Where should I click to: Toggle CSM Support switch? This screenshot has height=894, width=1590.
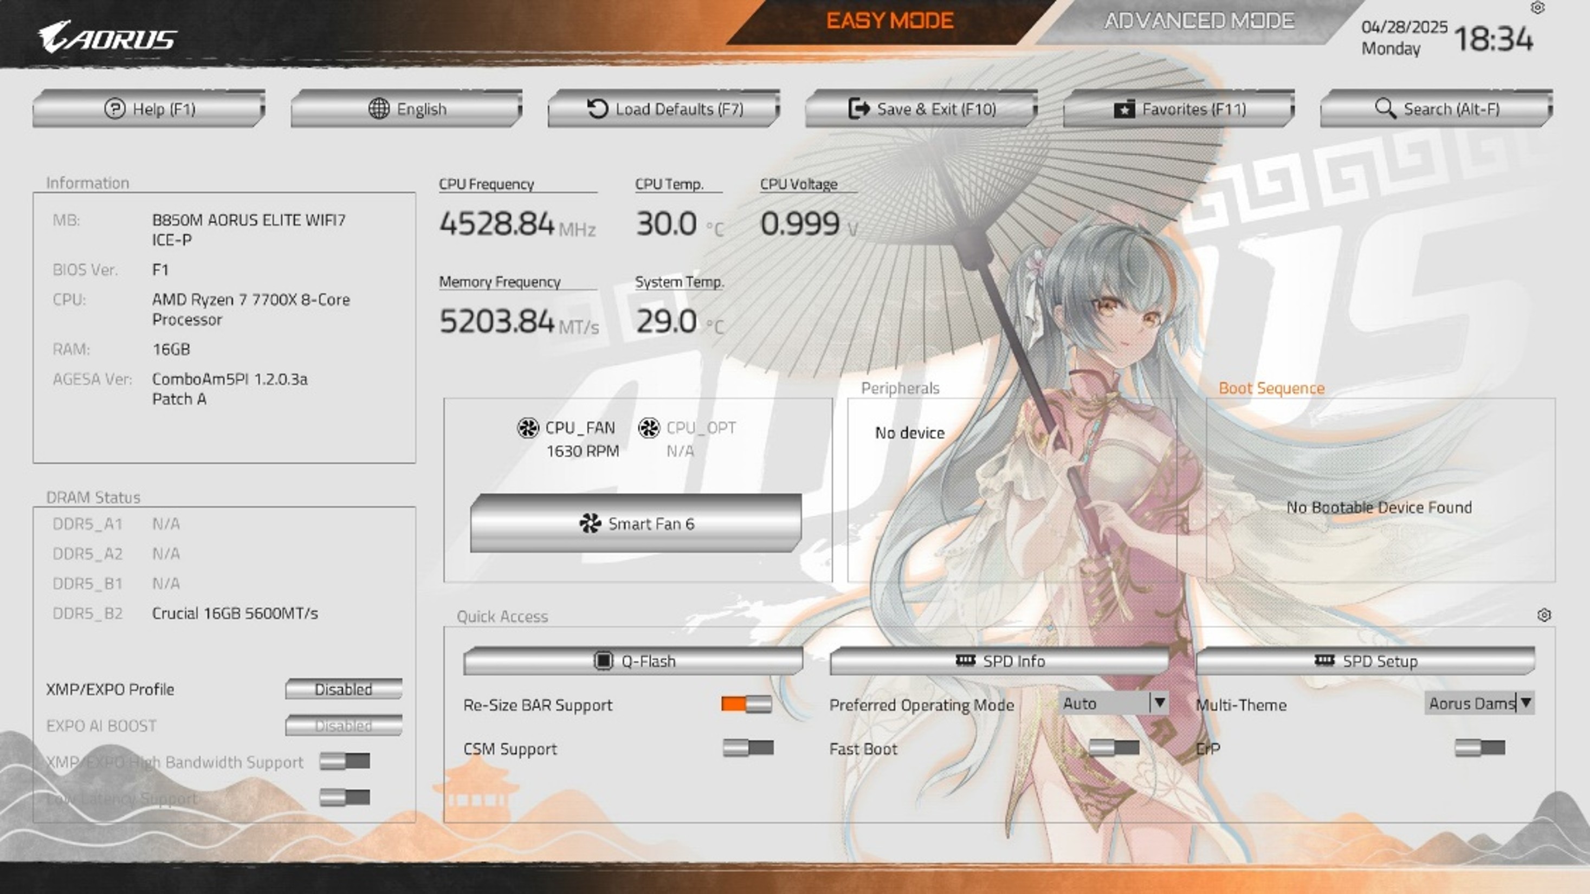click(x=748, y=748)
